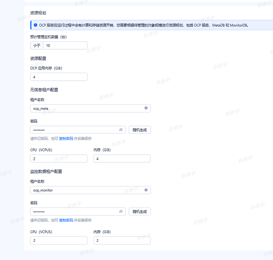The width and height of the screenshot is (273, 260).
Task: Focus the monitor tenant password field
Action: (x=78, y=211)
